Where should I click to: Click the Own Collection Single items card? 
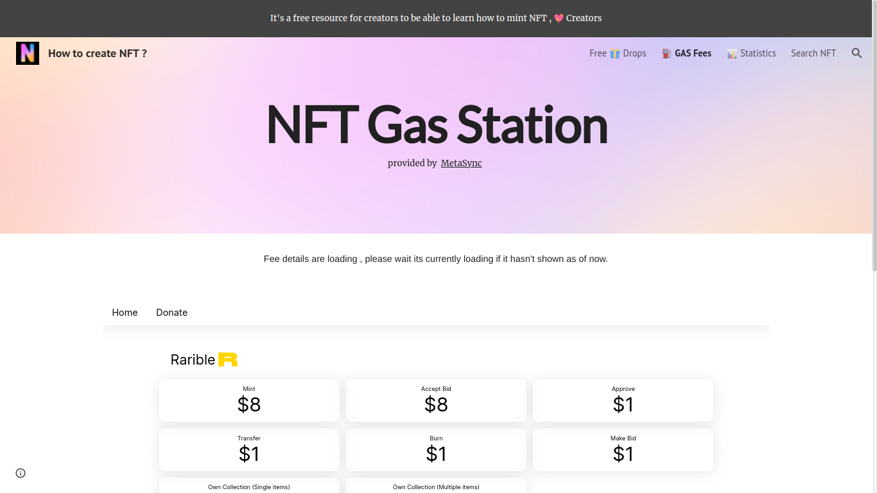point(249,487)
